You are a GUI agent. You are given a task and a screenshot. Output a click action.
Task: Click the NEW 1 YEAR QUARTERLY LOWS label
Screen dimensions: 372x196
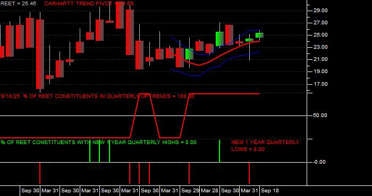pos(265,146)
